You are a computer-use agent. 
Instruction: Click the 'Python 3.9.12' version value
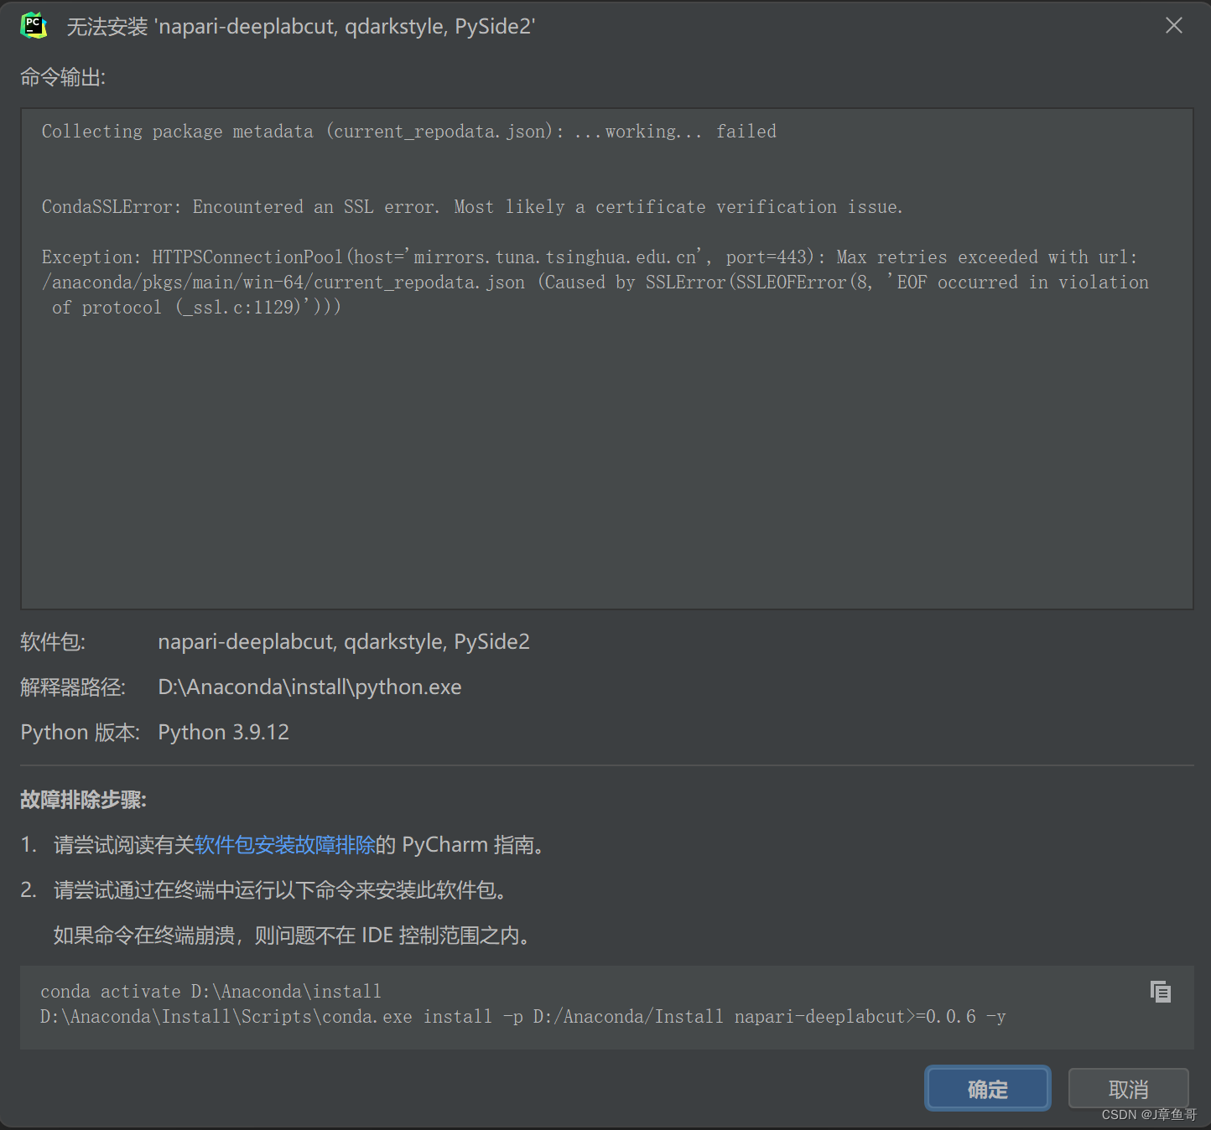coord(223,732)
